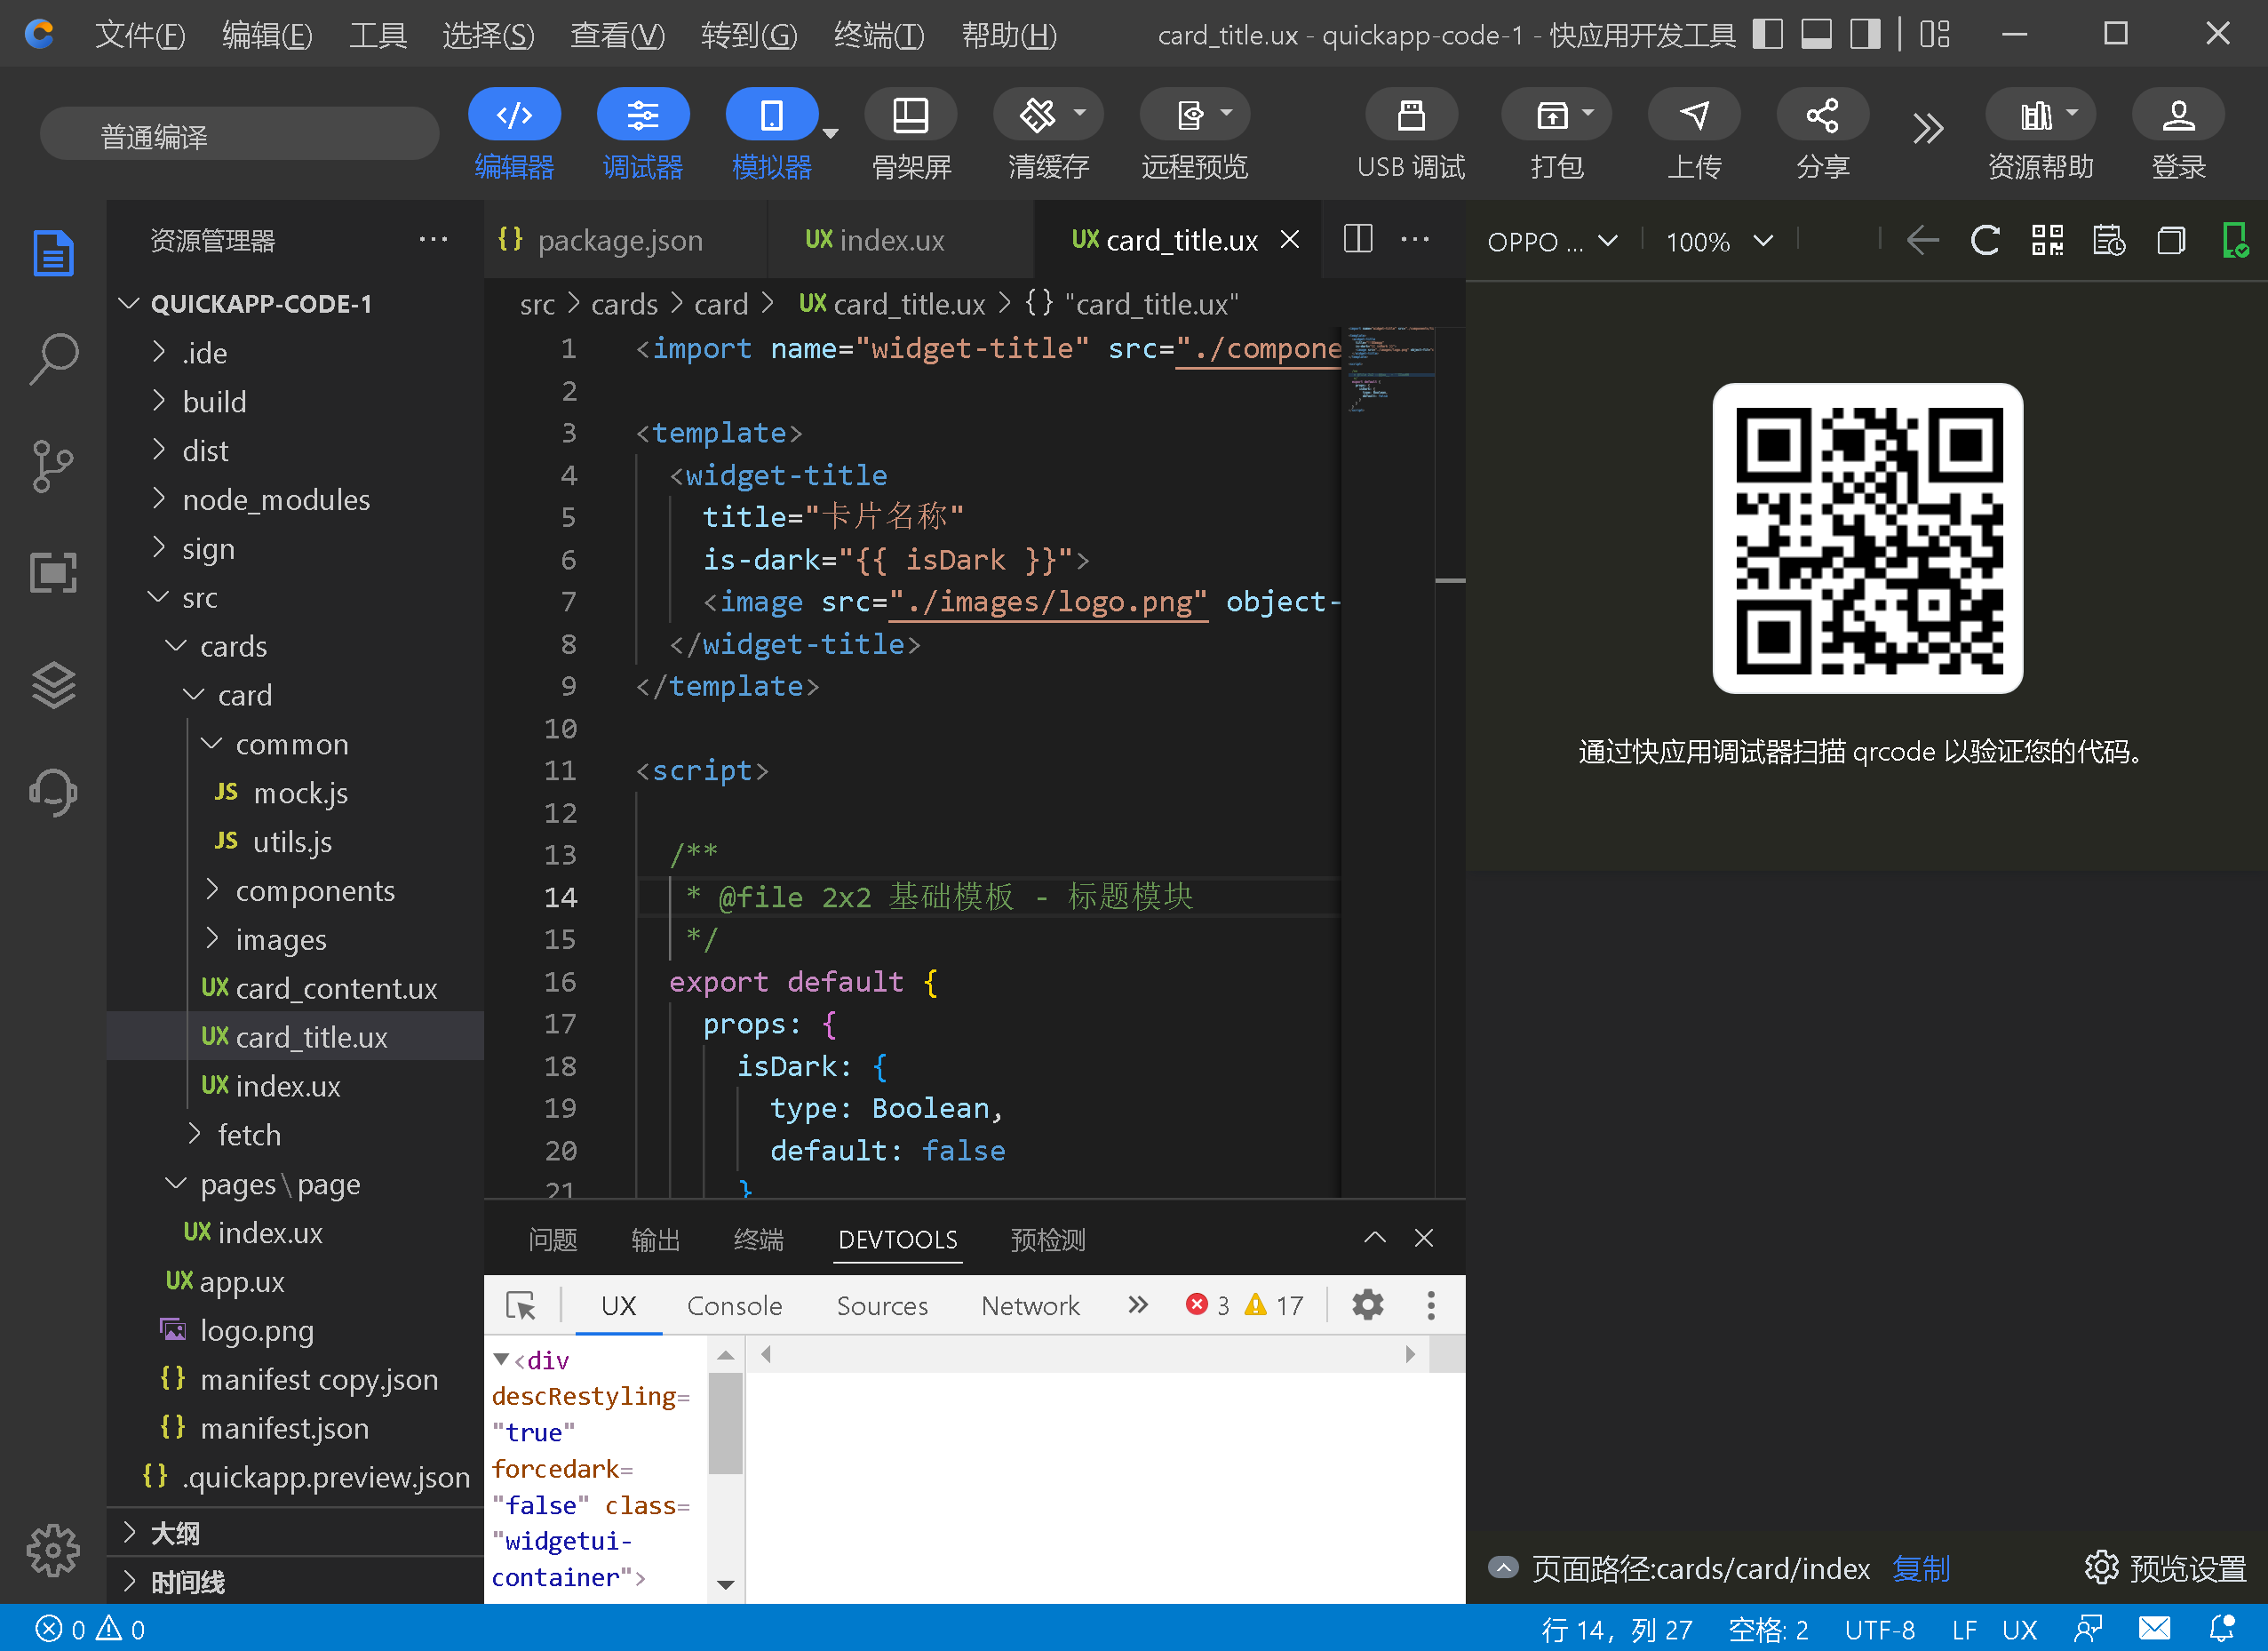Toggle the primary sidebar layout icon
The height and width of the screenshot is (1651, 2268).
click(x=1767, y=35)
